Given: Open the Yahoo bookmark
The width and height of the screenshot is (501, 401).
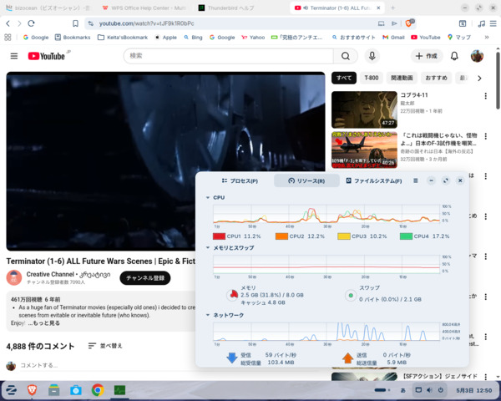Looking at the screenshot, I should 253,38.
